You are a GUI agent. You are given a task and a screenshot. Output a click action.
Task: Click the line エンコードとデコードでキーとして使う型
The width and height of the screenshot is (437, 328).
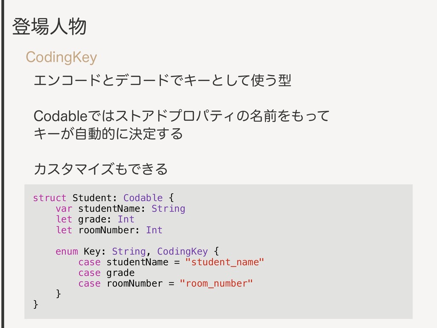click(x=163, y=80)
